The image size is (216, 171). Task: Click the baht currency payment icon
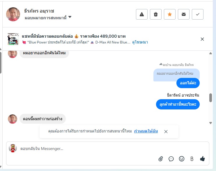(x=192, y=159)
